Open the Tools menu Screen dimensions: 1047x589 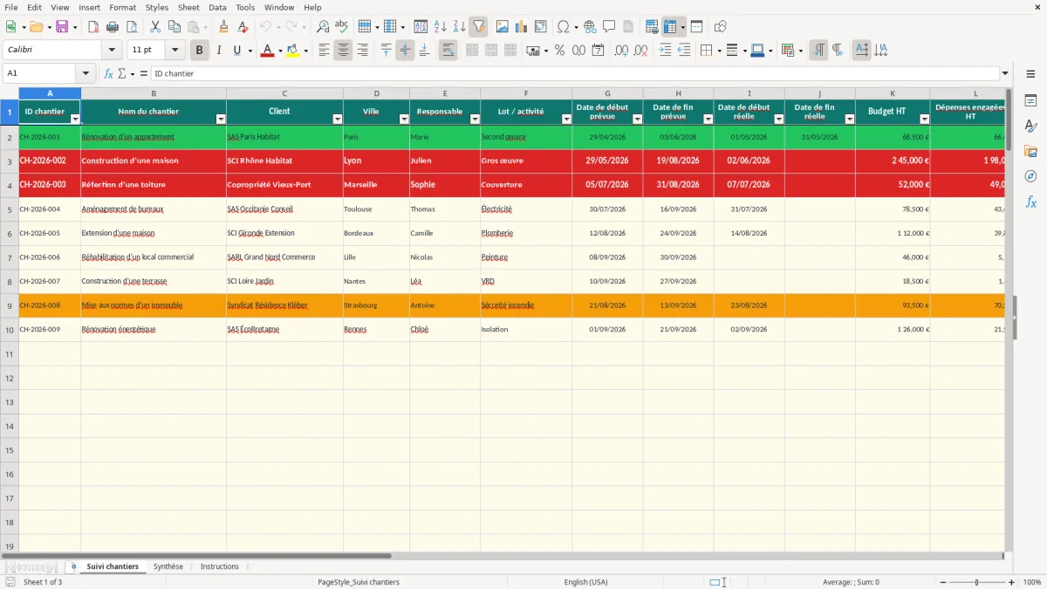(x=245, y=7)
